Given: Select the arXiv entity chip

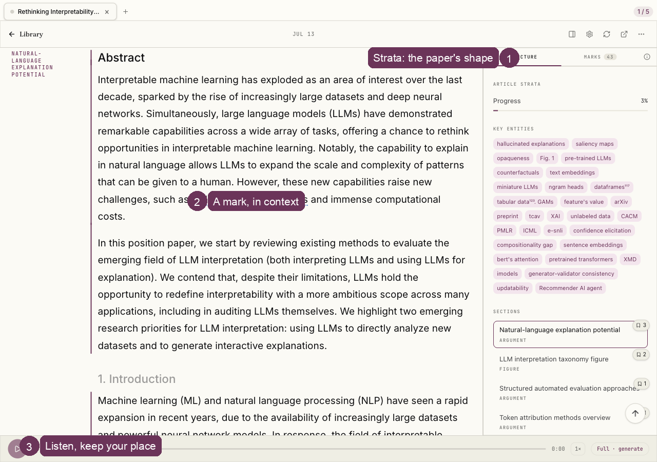Looking at the screenshot, I should (x=621, y=202).
